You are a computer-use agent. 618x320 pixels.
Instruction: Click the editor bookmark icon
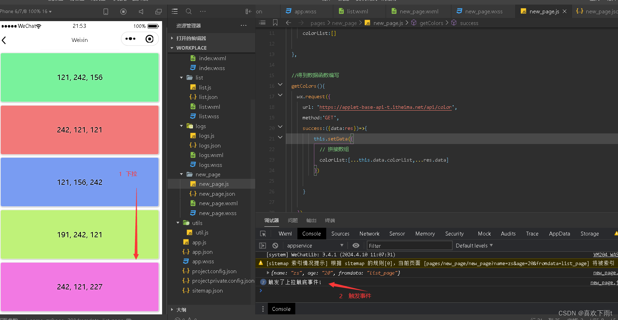pos(275,23)
